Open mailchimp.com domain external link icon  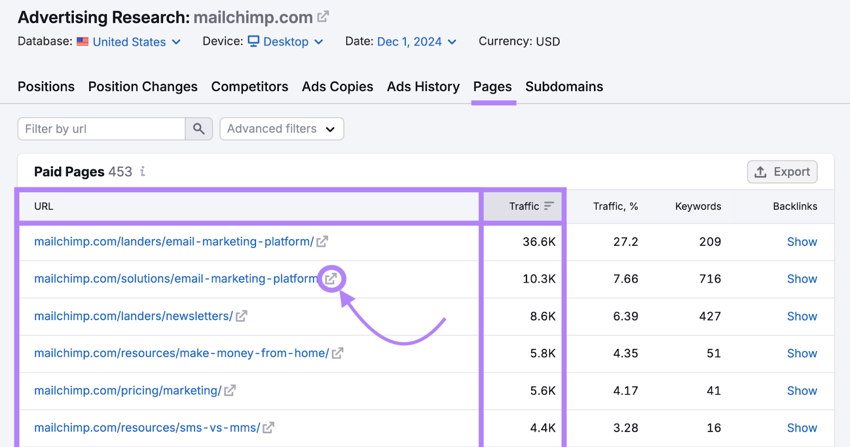[323, 17]
